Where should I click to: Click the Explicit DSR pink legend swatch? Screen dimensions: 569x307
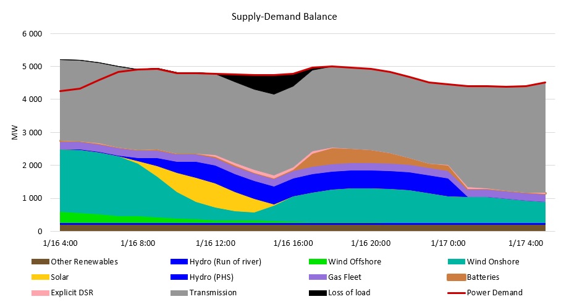tap(40, 293)
